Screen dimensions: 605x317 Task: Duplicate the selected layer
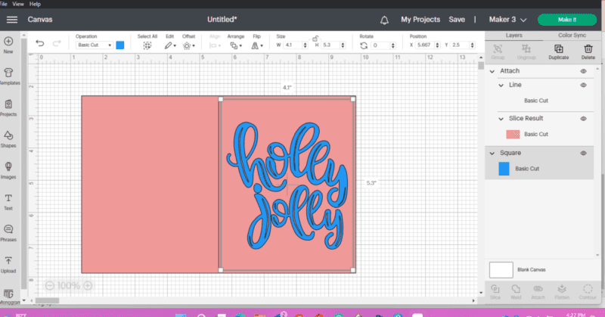558,52
